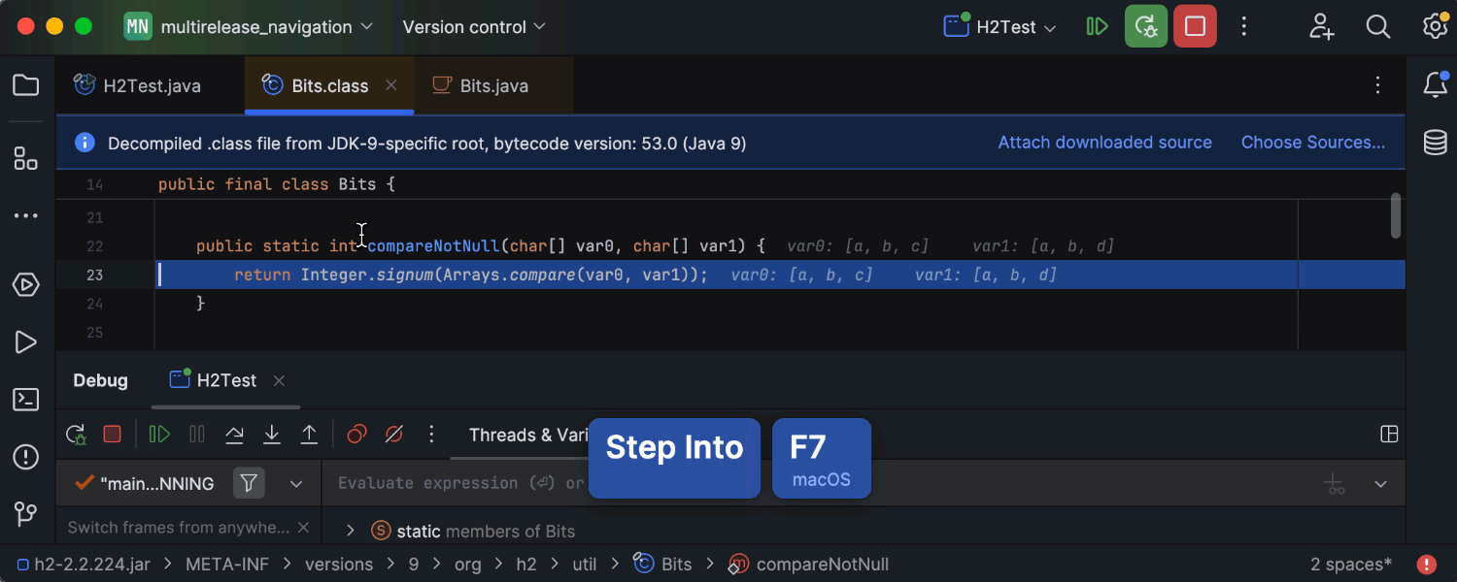Image resolution: width=1457 pixels, height=582 pixels.
Task: Click the editor vertical scrollbar thumb
Action: 1396,214
